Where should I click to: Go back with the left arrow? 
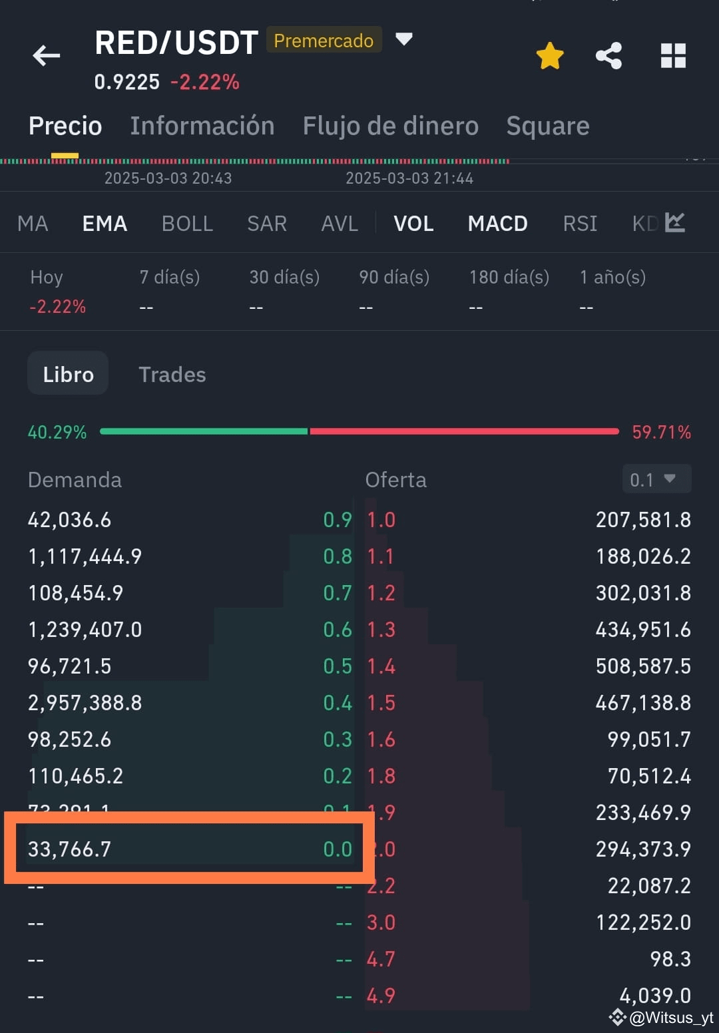[x=47, y=55]
